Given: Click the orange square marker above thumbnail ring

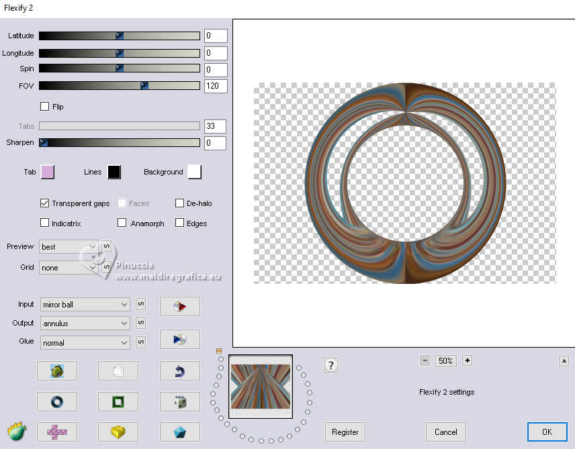Looking at the screenshot, I should [x=219, y=351].
